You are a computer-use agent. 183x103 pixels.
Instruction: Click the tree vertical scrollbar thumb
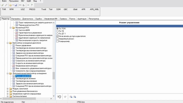pos(54,76)
